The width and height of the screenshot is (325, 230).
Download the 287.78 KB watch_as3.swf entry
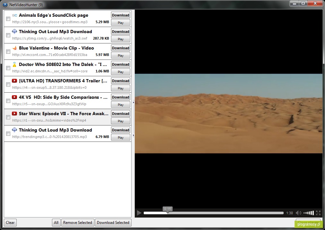pos(121,32)
